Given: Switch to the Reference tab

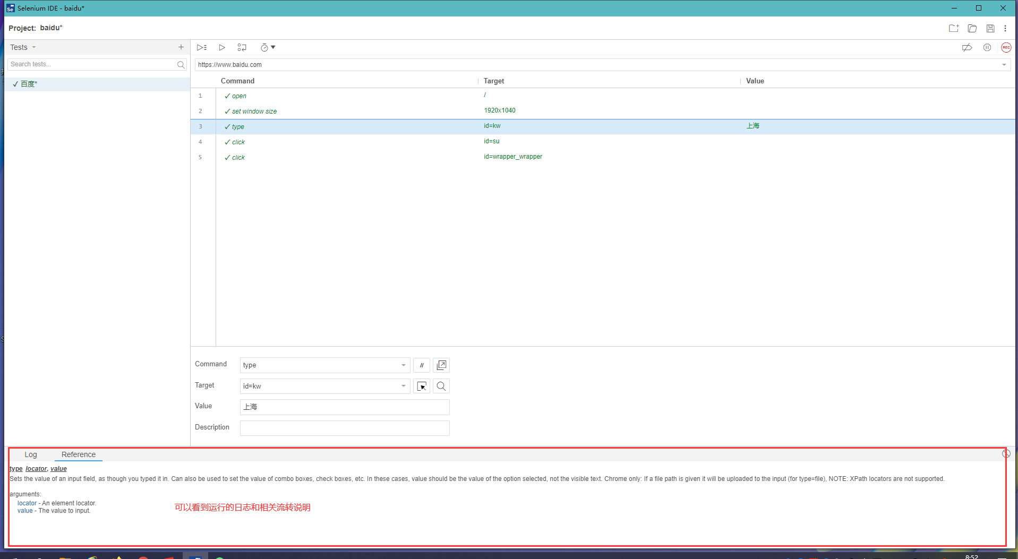Looking at the screenshot, I should point(79,454).
